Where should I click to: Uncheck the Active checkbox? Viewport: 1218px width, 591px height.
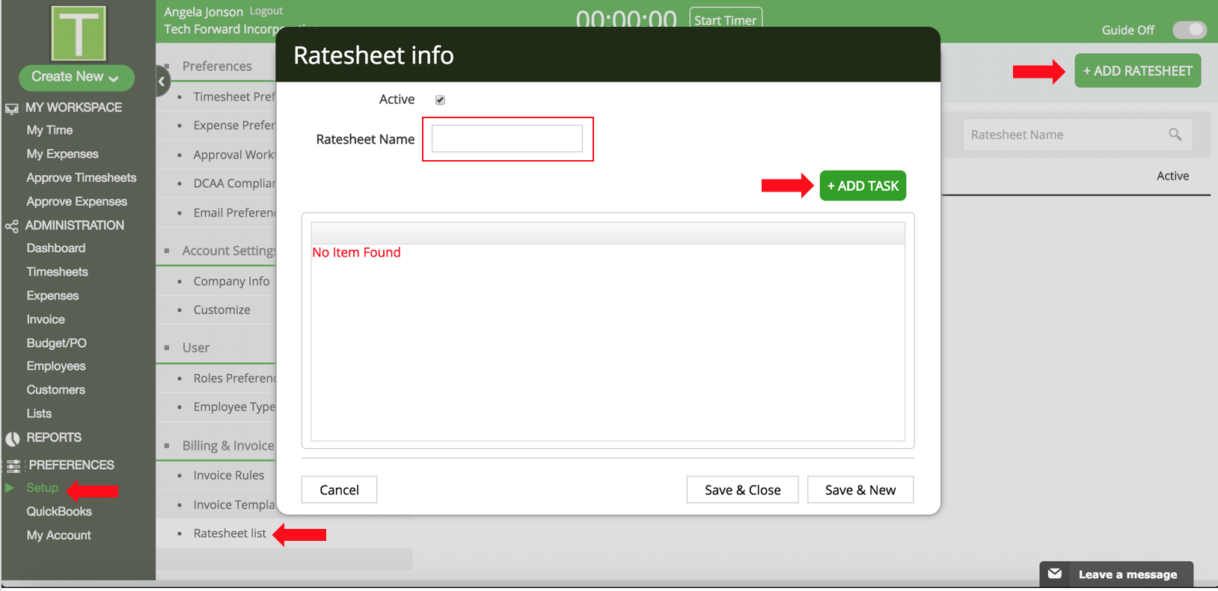pyautogui.click(x=440, y=99)
